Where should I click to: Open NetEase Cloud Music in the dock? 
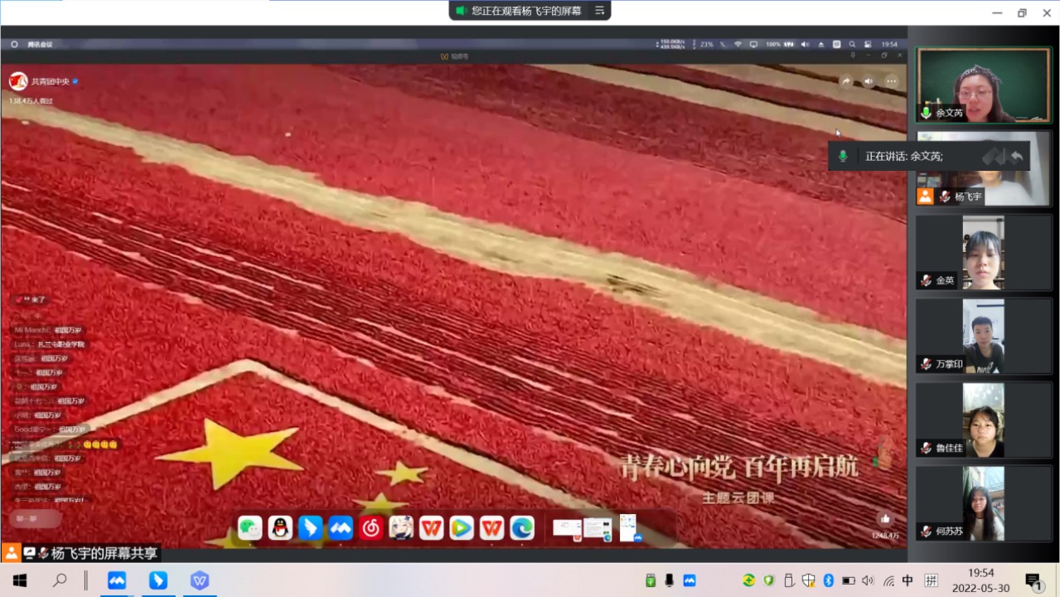tap(370, 527)
